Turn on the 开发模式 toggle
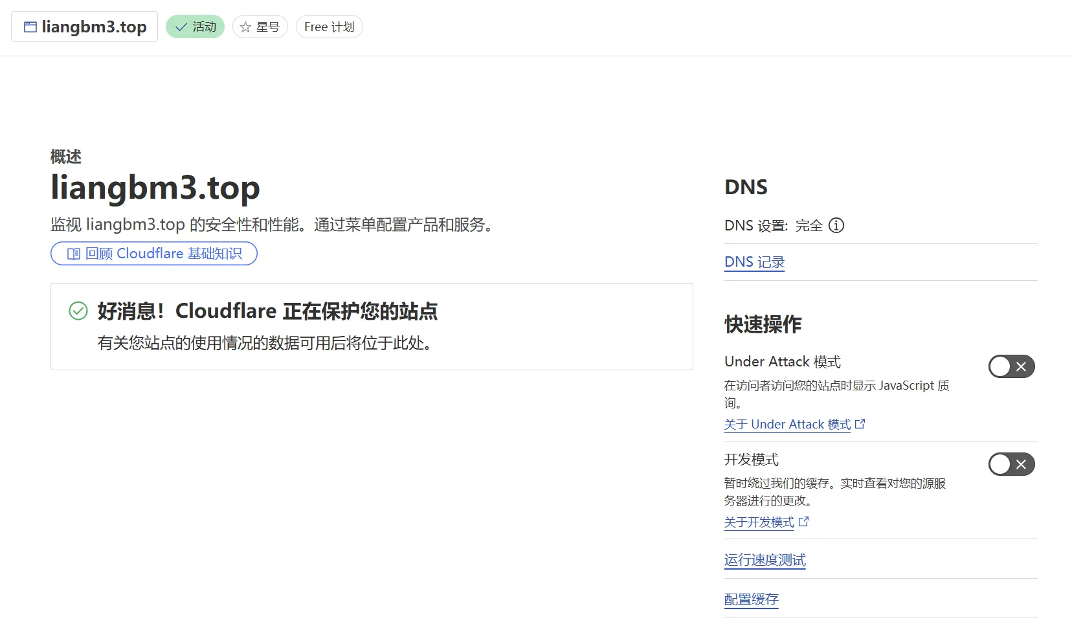The width and height of the screenshot is (1072, 624). coord(1011,465)
